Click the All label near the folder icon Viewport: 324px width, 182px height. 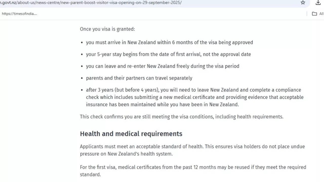pos(321,14)
